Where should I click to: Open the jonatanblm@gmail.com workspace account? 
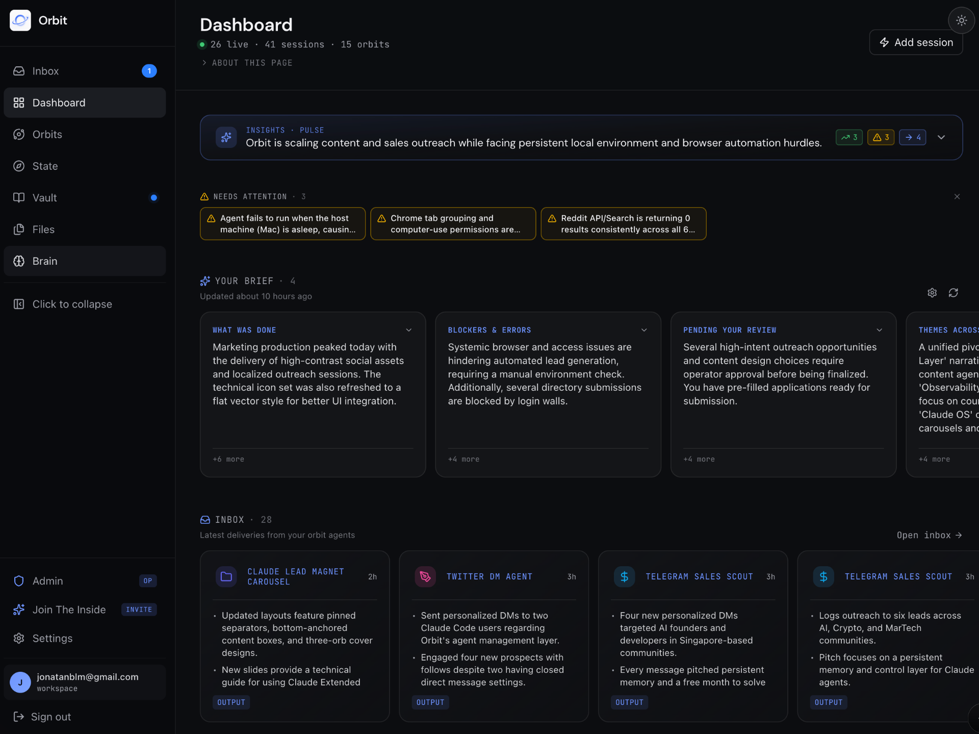point(85,682)
